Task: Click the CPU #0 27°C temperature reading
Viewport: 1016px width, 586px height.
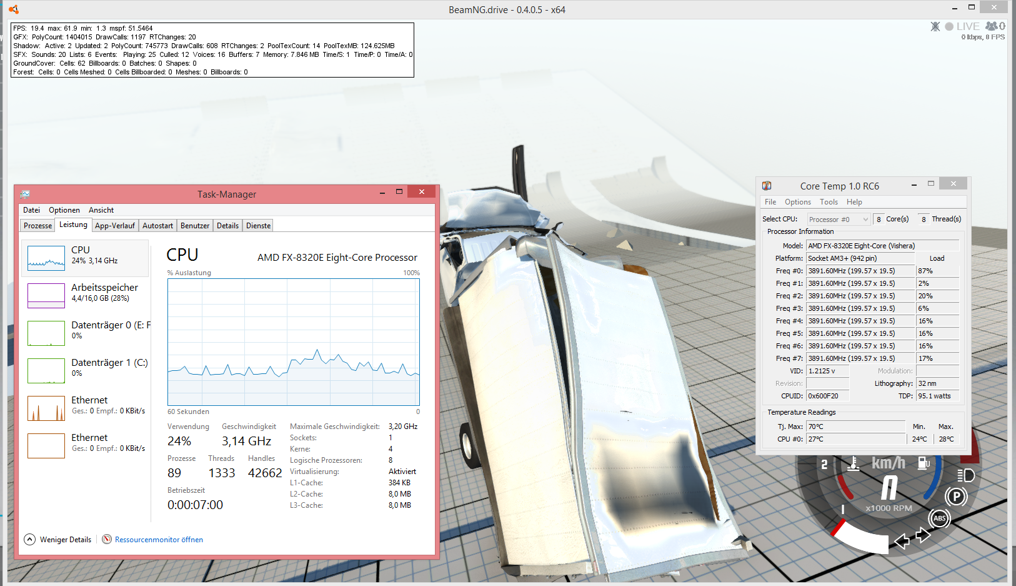Action: 855,439
